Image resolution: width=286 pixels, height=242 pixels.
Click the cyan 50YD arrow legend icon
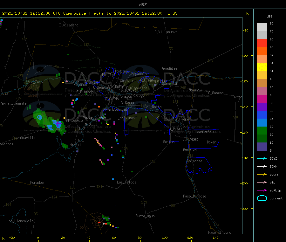(262, 158)
